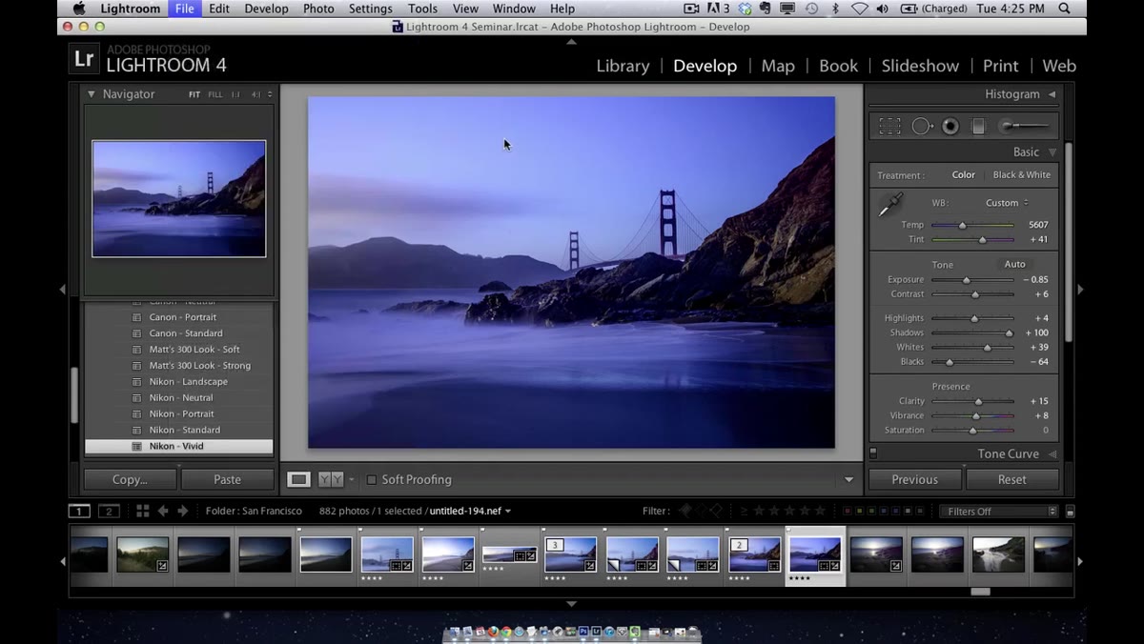The height and width of the screenshot is (644, 1144).
Task: Switch to the Library module
Action: coord(623,66)
